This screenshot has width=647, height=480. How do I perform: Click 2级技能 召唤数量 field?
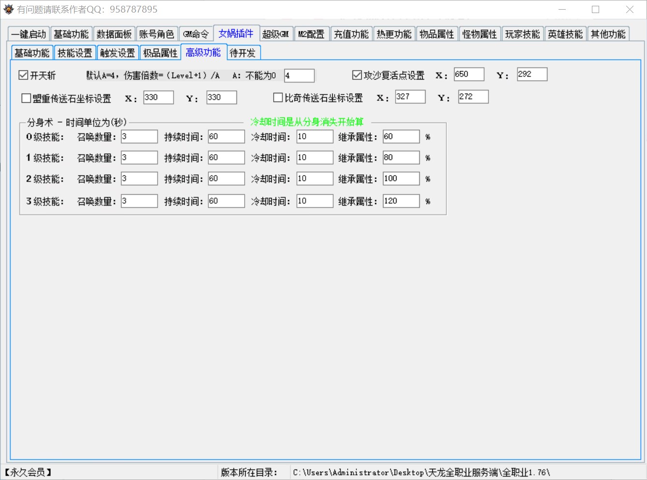tap(139, 179)
